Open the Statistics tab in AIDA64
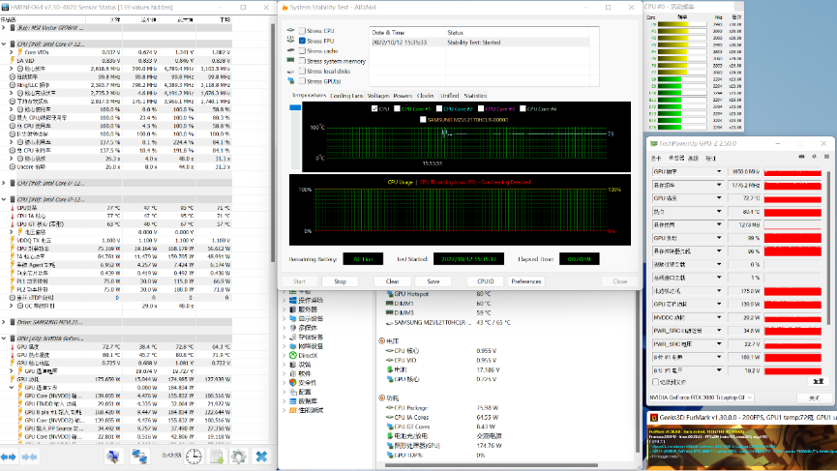837x471 pixels. coord(475,96)
